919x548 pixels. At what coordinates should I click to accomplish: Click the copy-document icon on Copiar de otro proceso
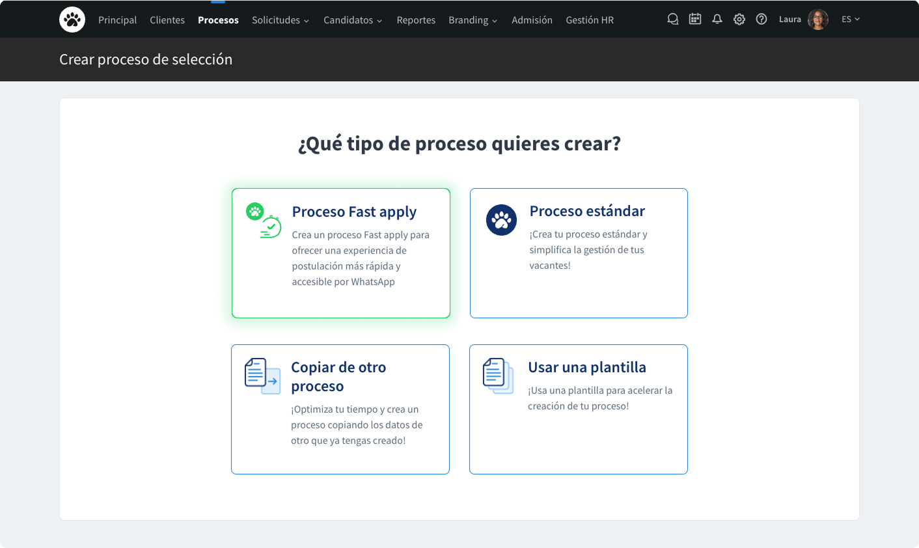262,376
